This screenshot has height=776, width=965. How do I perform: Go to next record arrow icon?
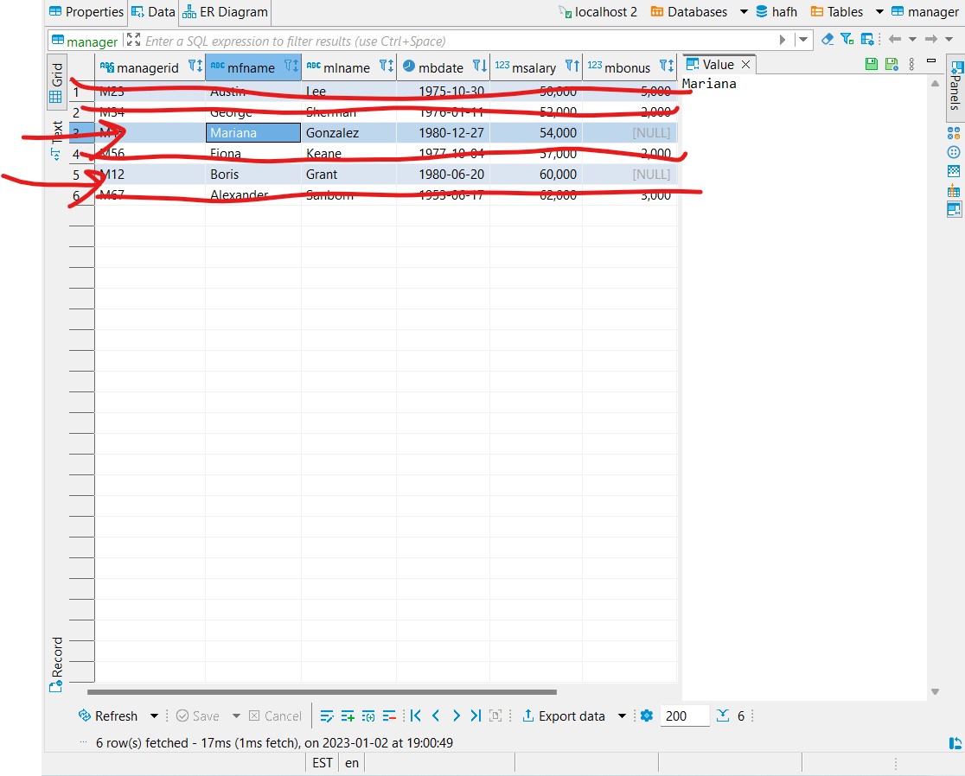click(456, 716)
